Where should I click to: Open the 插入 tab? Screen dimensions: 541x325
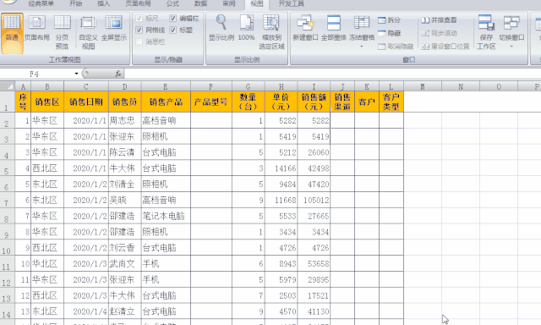103,3
